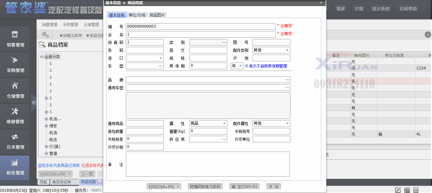Collapse the sidebar with the double-chevron arrow

coord(34,103)
